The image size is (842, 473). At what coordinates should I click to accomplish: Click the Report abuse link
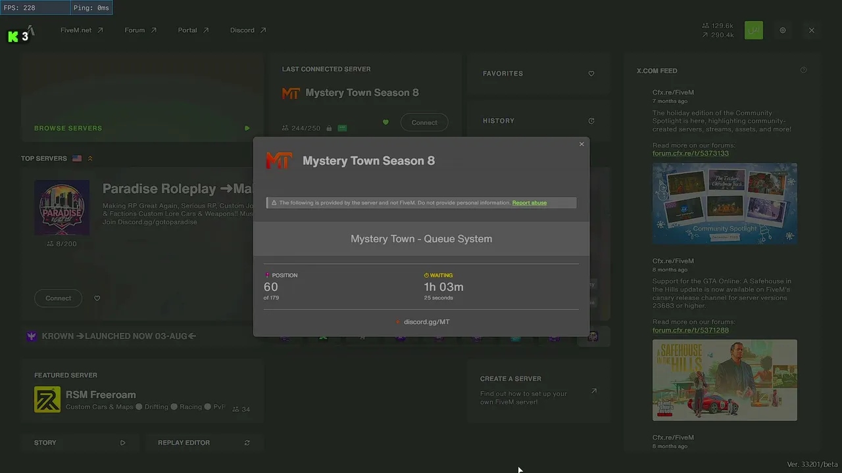pos(530,203)
